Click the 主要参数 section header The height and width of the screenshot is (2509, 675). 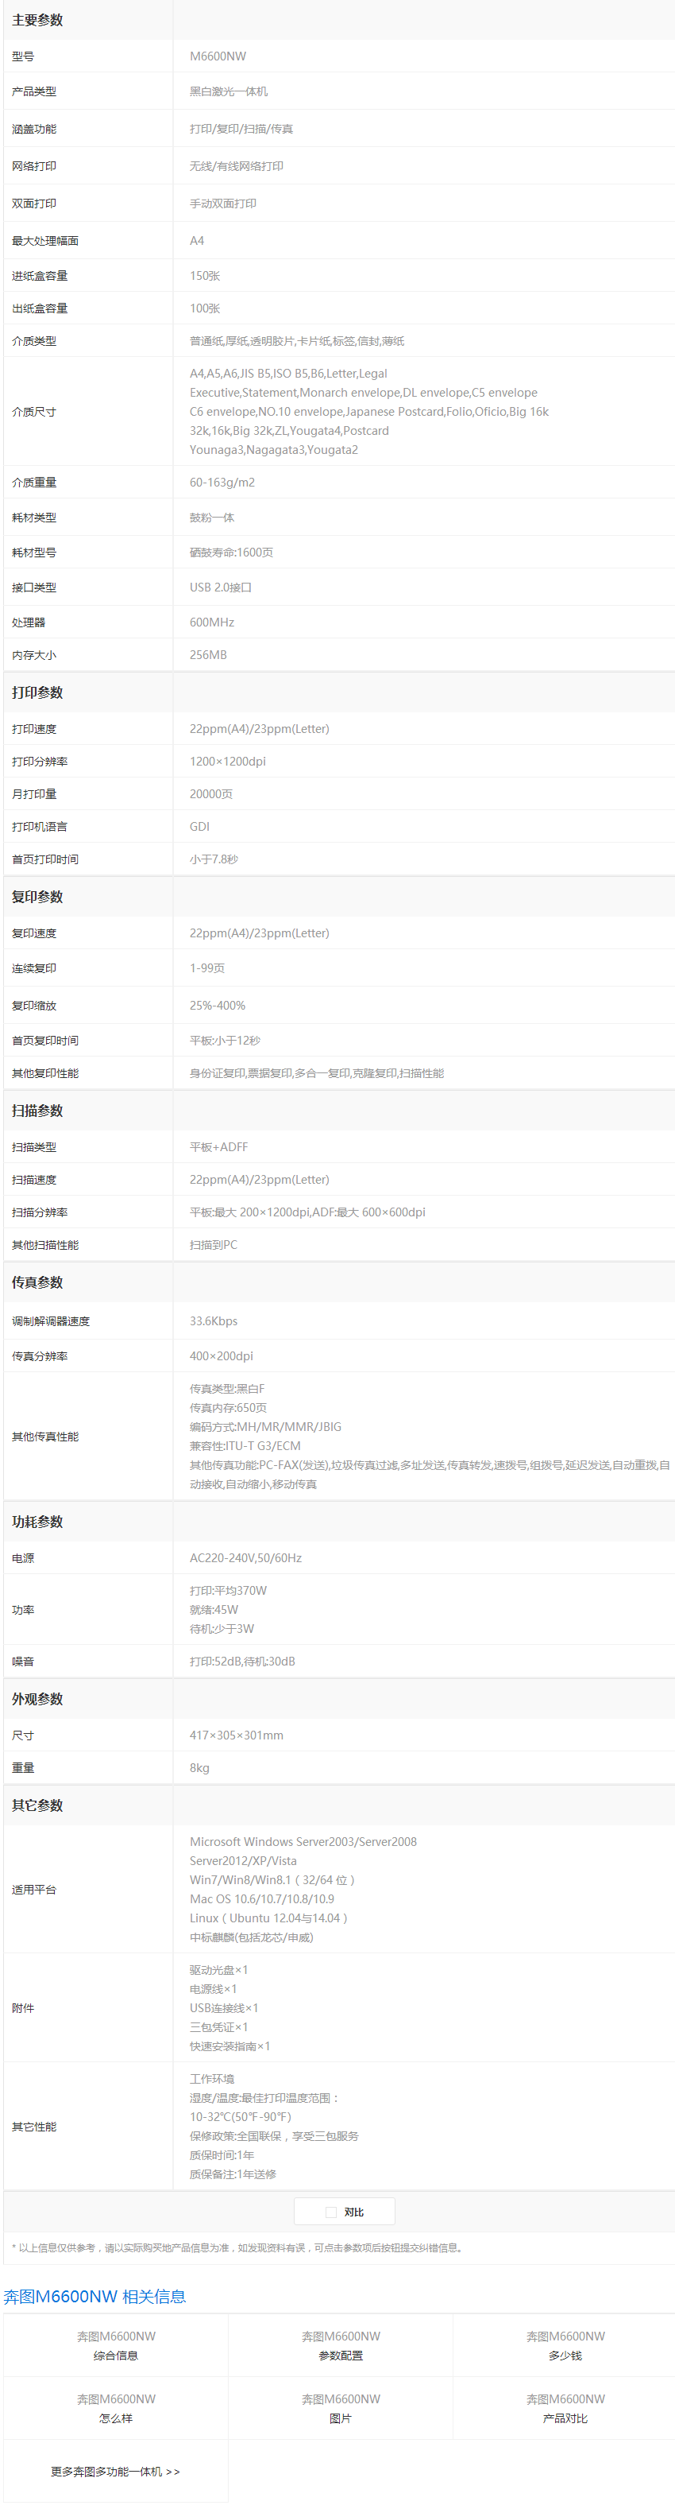click(37, 20)
